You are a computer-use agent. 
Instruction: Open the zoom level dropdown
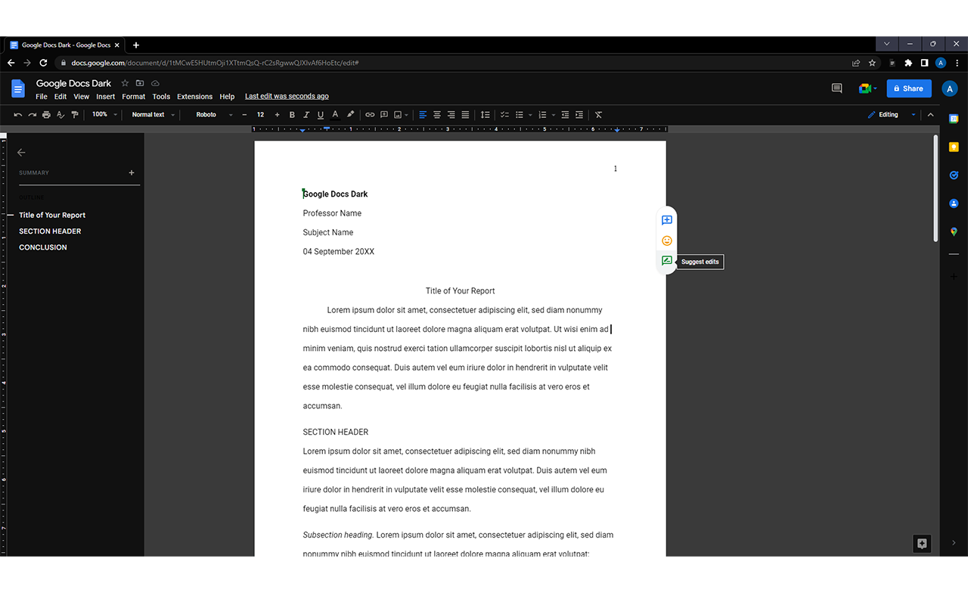(104, 115)
